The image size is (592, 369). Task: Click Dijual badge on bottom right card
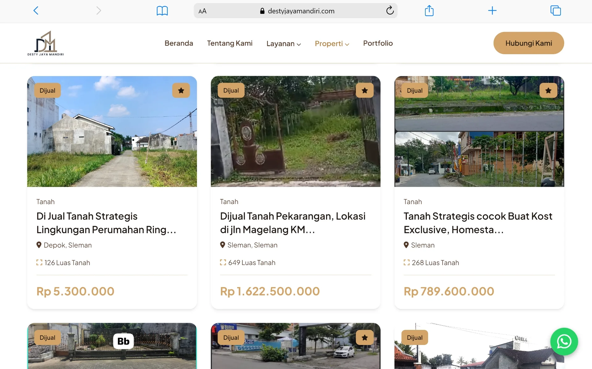415,338
